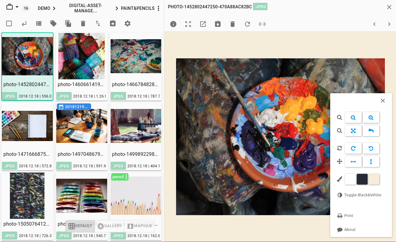Expand the chevron before PAINT&PENCILS
This screenshot has height=242, width=396.
[x=117, y=8]
